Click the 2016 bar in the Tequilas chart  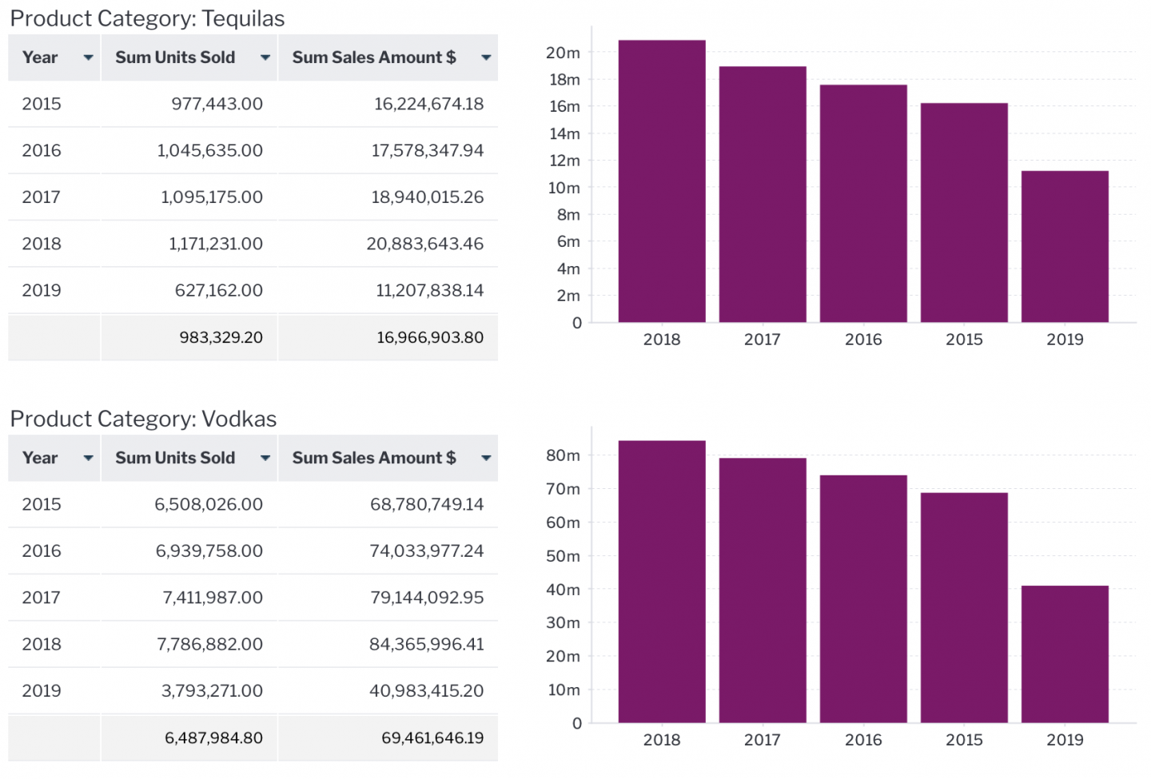(x=863, y=204)
